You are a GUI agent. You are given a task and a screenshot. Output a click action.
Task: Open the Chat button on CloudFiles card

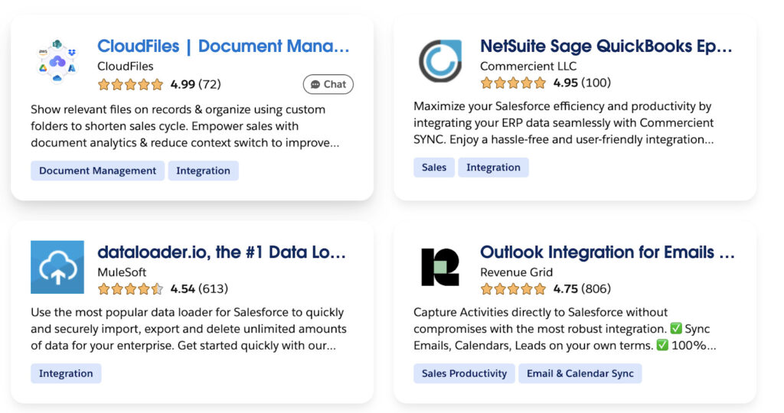pos(328,84)
